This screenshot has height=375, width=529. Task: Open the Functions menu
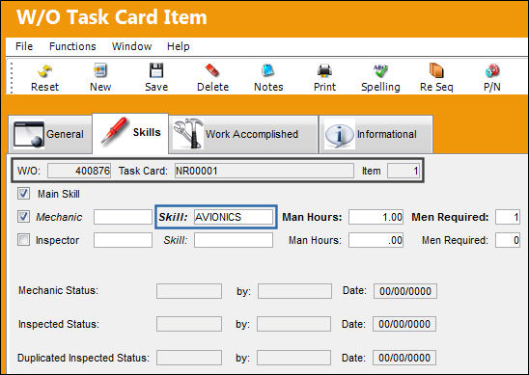coord(72,46)
